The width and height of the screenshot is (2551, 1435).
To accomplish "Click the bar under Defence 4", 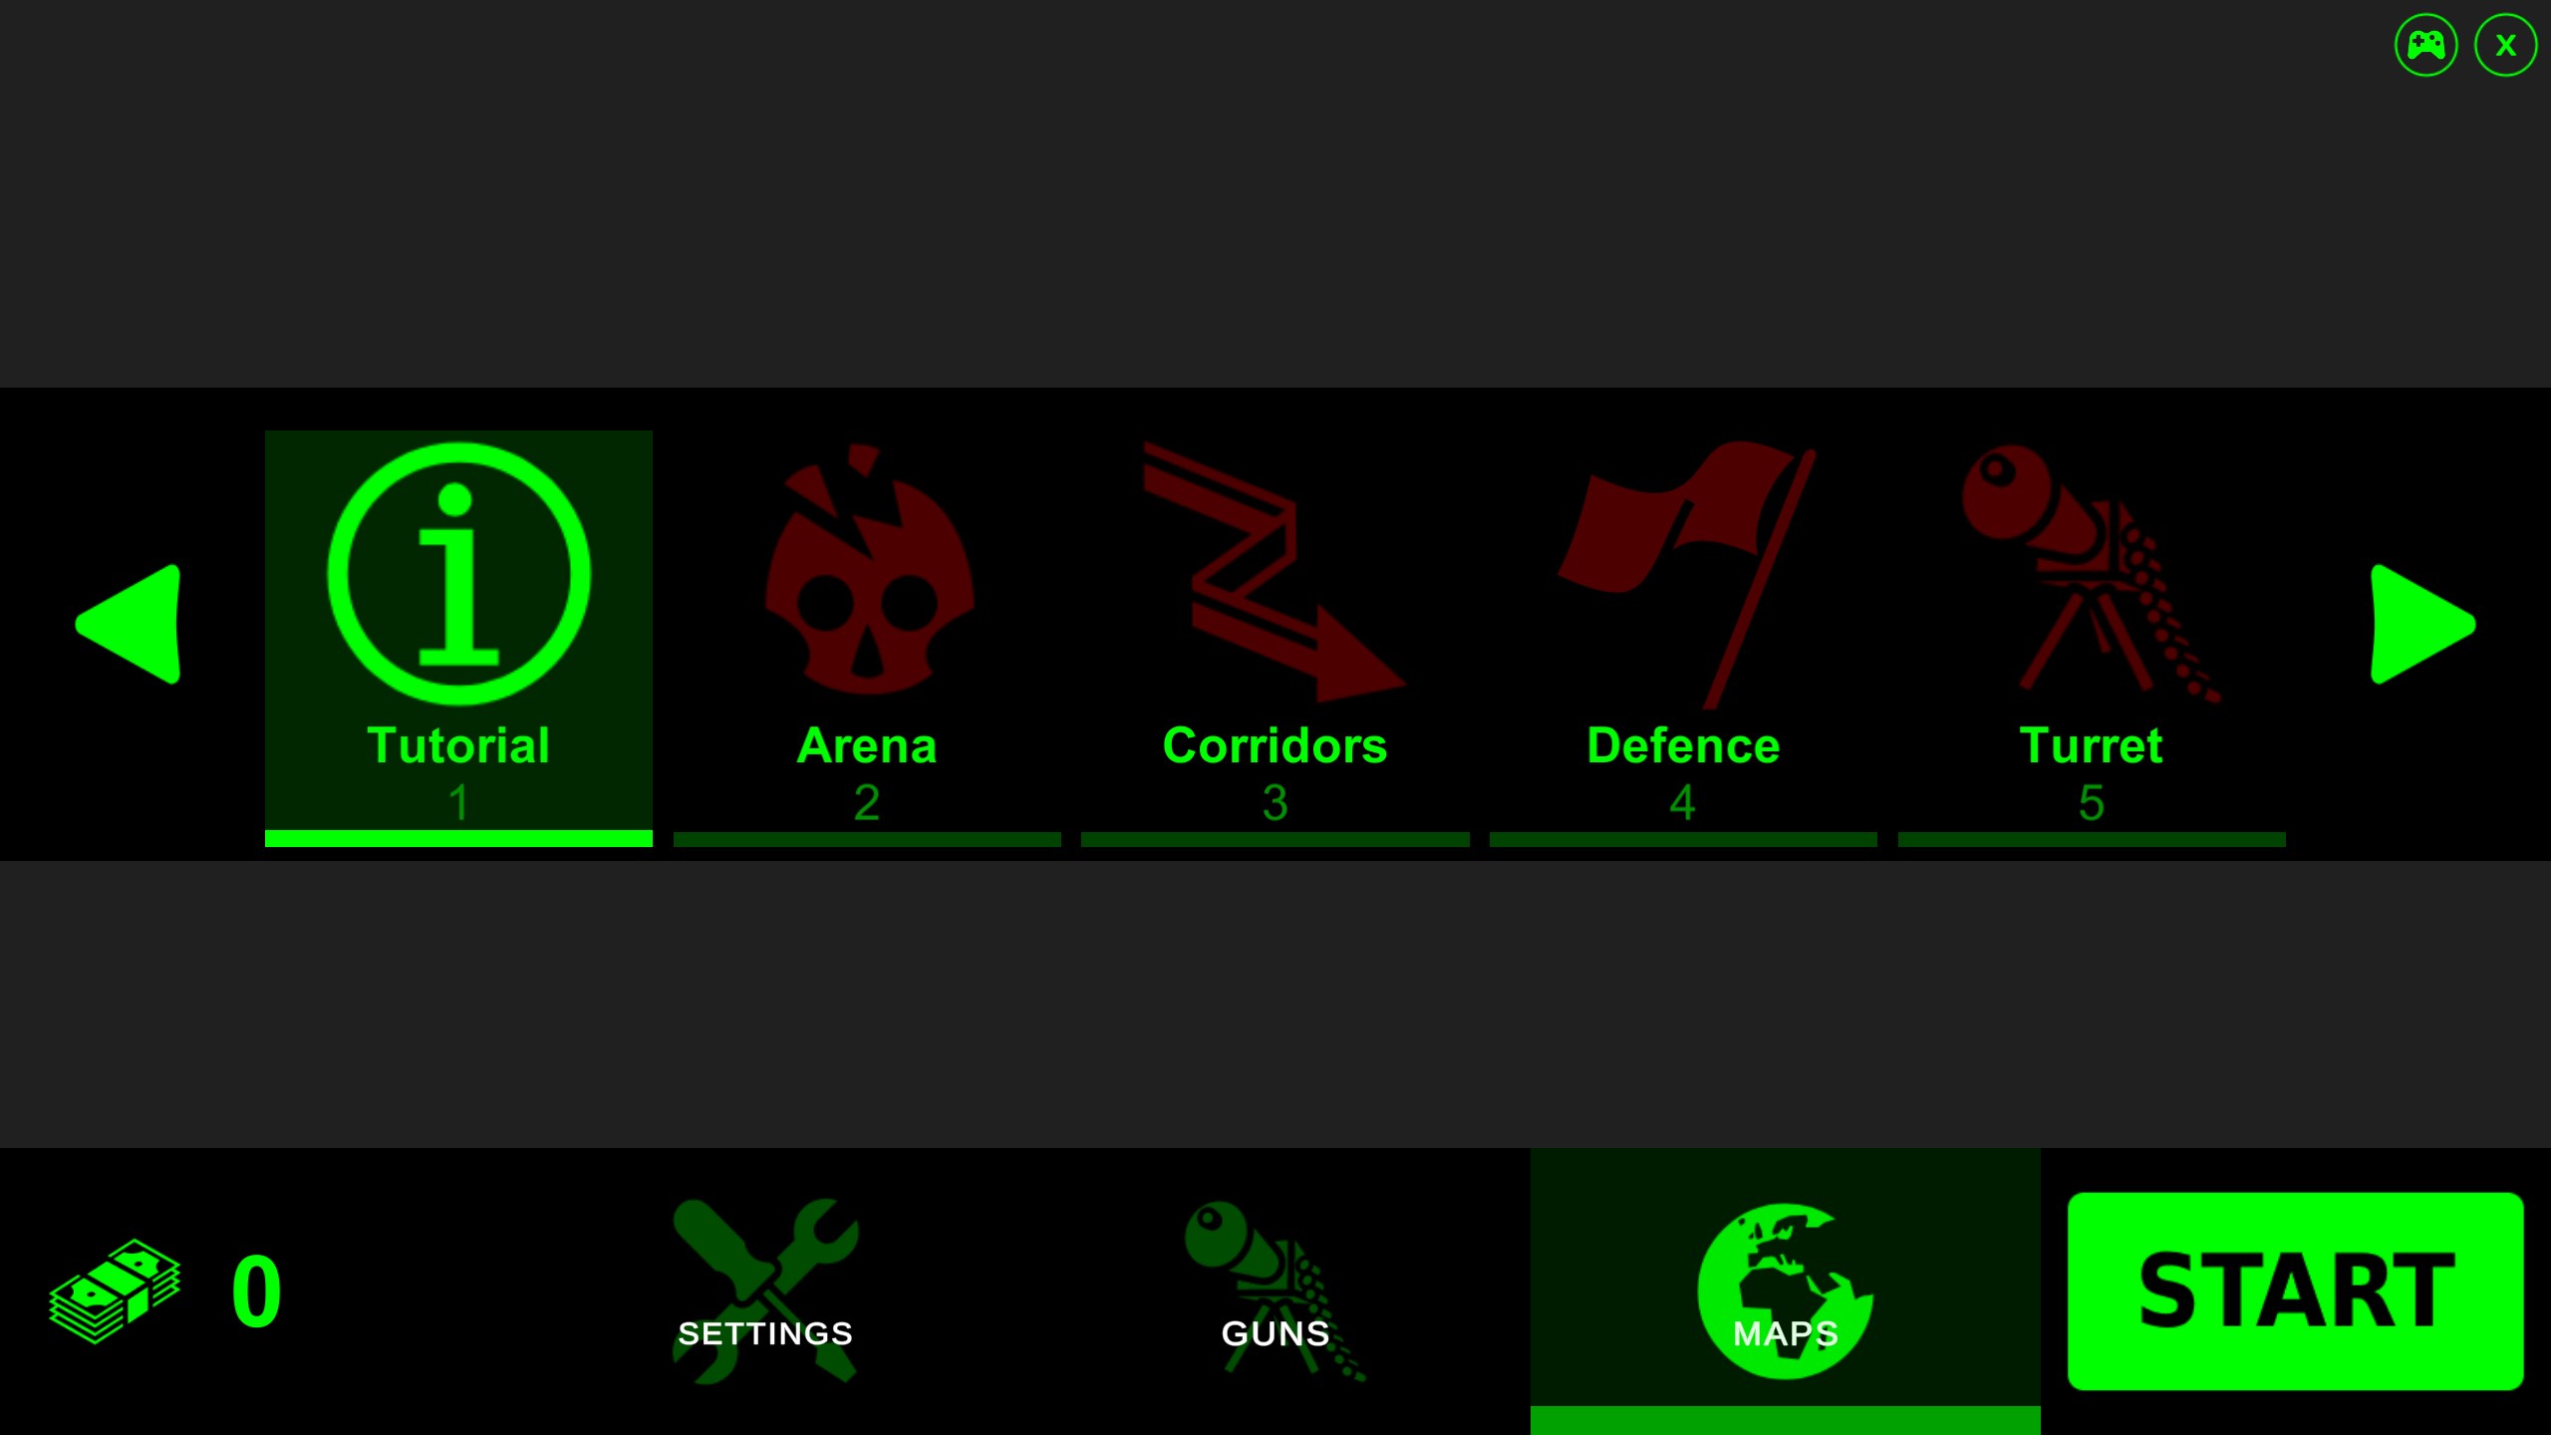I will 1683,840.
